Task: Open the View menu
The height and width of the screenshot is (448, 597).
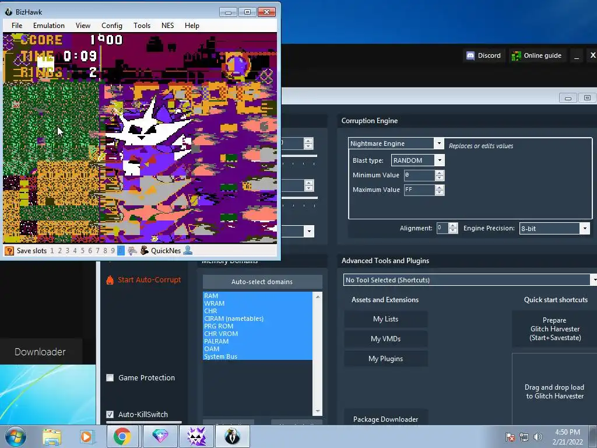Action: click(83, 26)
